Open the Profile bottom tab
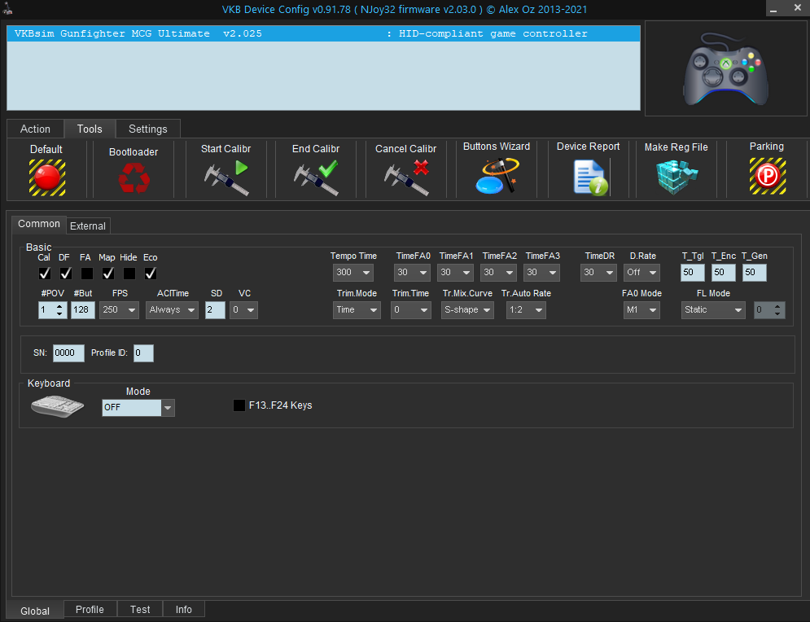Image resolution: width=810 pixels, height=622 pixels. pyautogui.click(x=90, y=609)
